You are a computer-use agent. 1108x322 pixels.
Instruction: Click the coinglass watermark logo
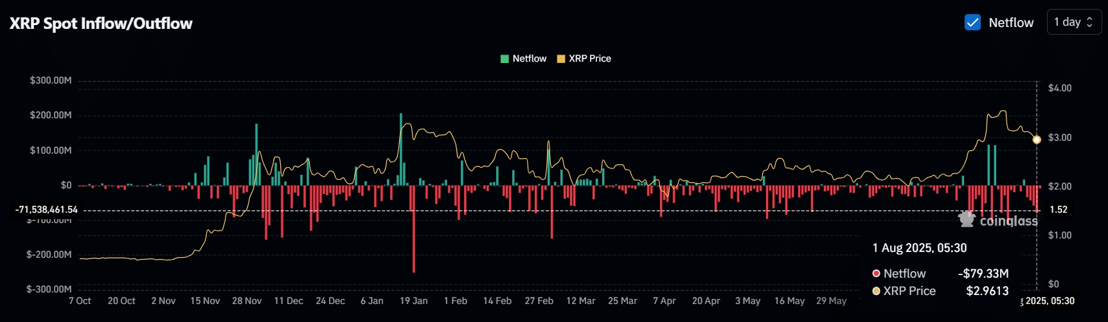tap(998, 220)
